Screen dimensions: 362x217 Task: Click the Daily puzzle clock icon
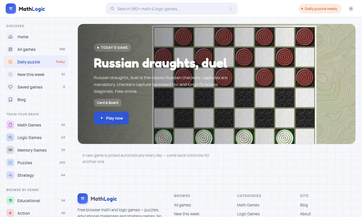[x=11, y=62]
